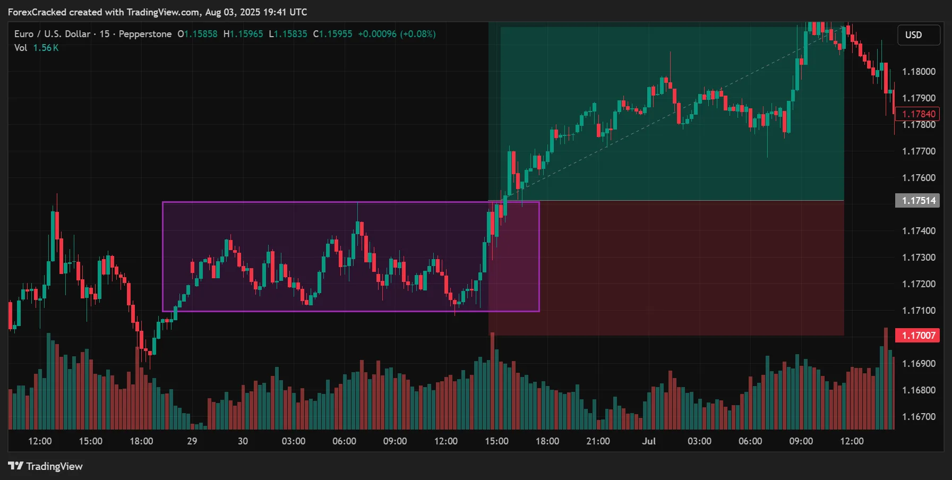Click the Jul label on the time axis
This screenshot has width=952, height=480.
point(648,441)
